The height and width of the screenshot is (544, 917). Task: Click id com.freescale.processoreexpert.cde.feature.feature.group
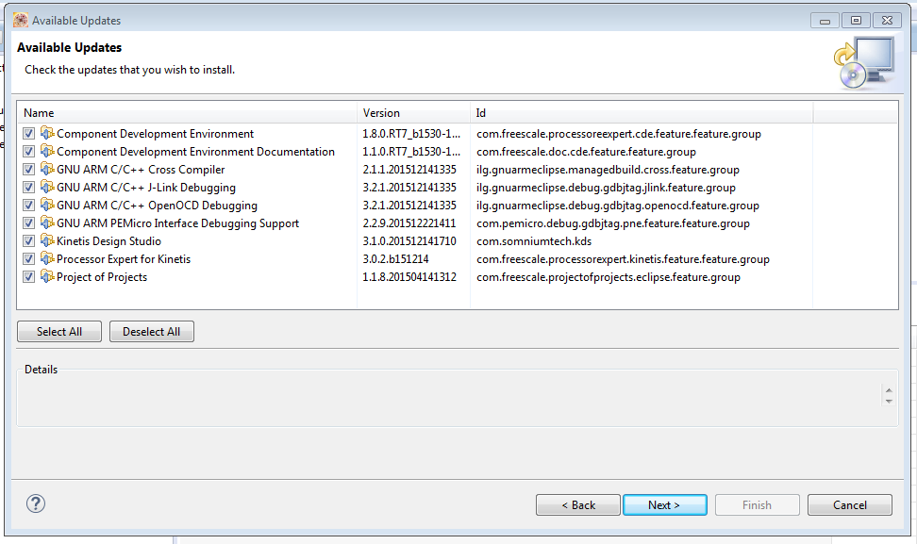coord(619,134)
